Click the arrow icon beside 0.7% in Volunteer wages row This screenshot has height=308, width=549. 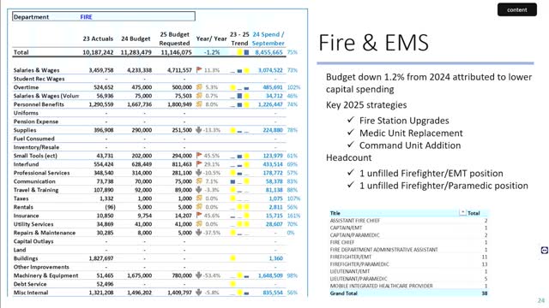(199, 95)
